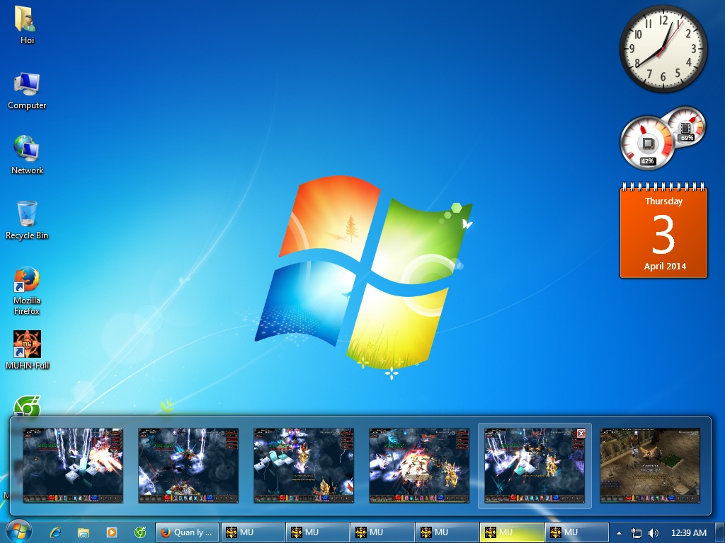Open the network status tray icon
The image size is (725, 543).
coord(636,533)
